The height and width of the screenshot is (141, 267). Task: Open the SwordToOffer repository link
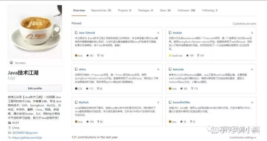181,102
